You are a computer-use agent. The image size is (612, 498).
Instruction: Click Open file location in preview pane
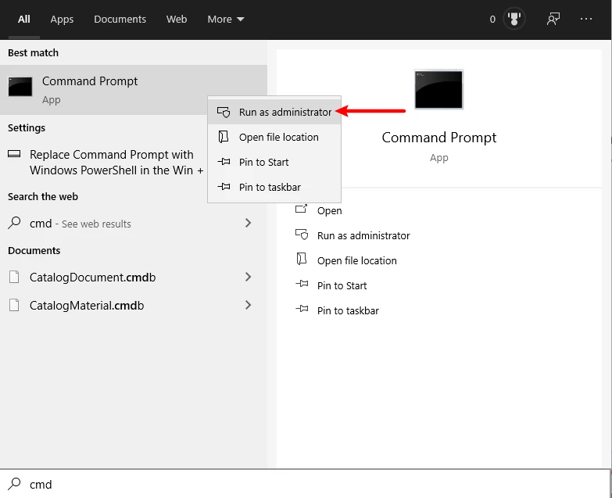[x=356, y=260]
